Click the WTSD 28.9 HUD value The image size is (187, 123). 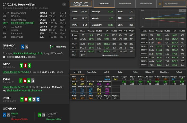[74, 98]
